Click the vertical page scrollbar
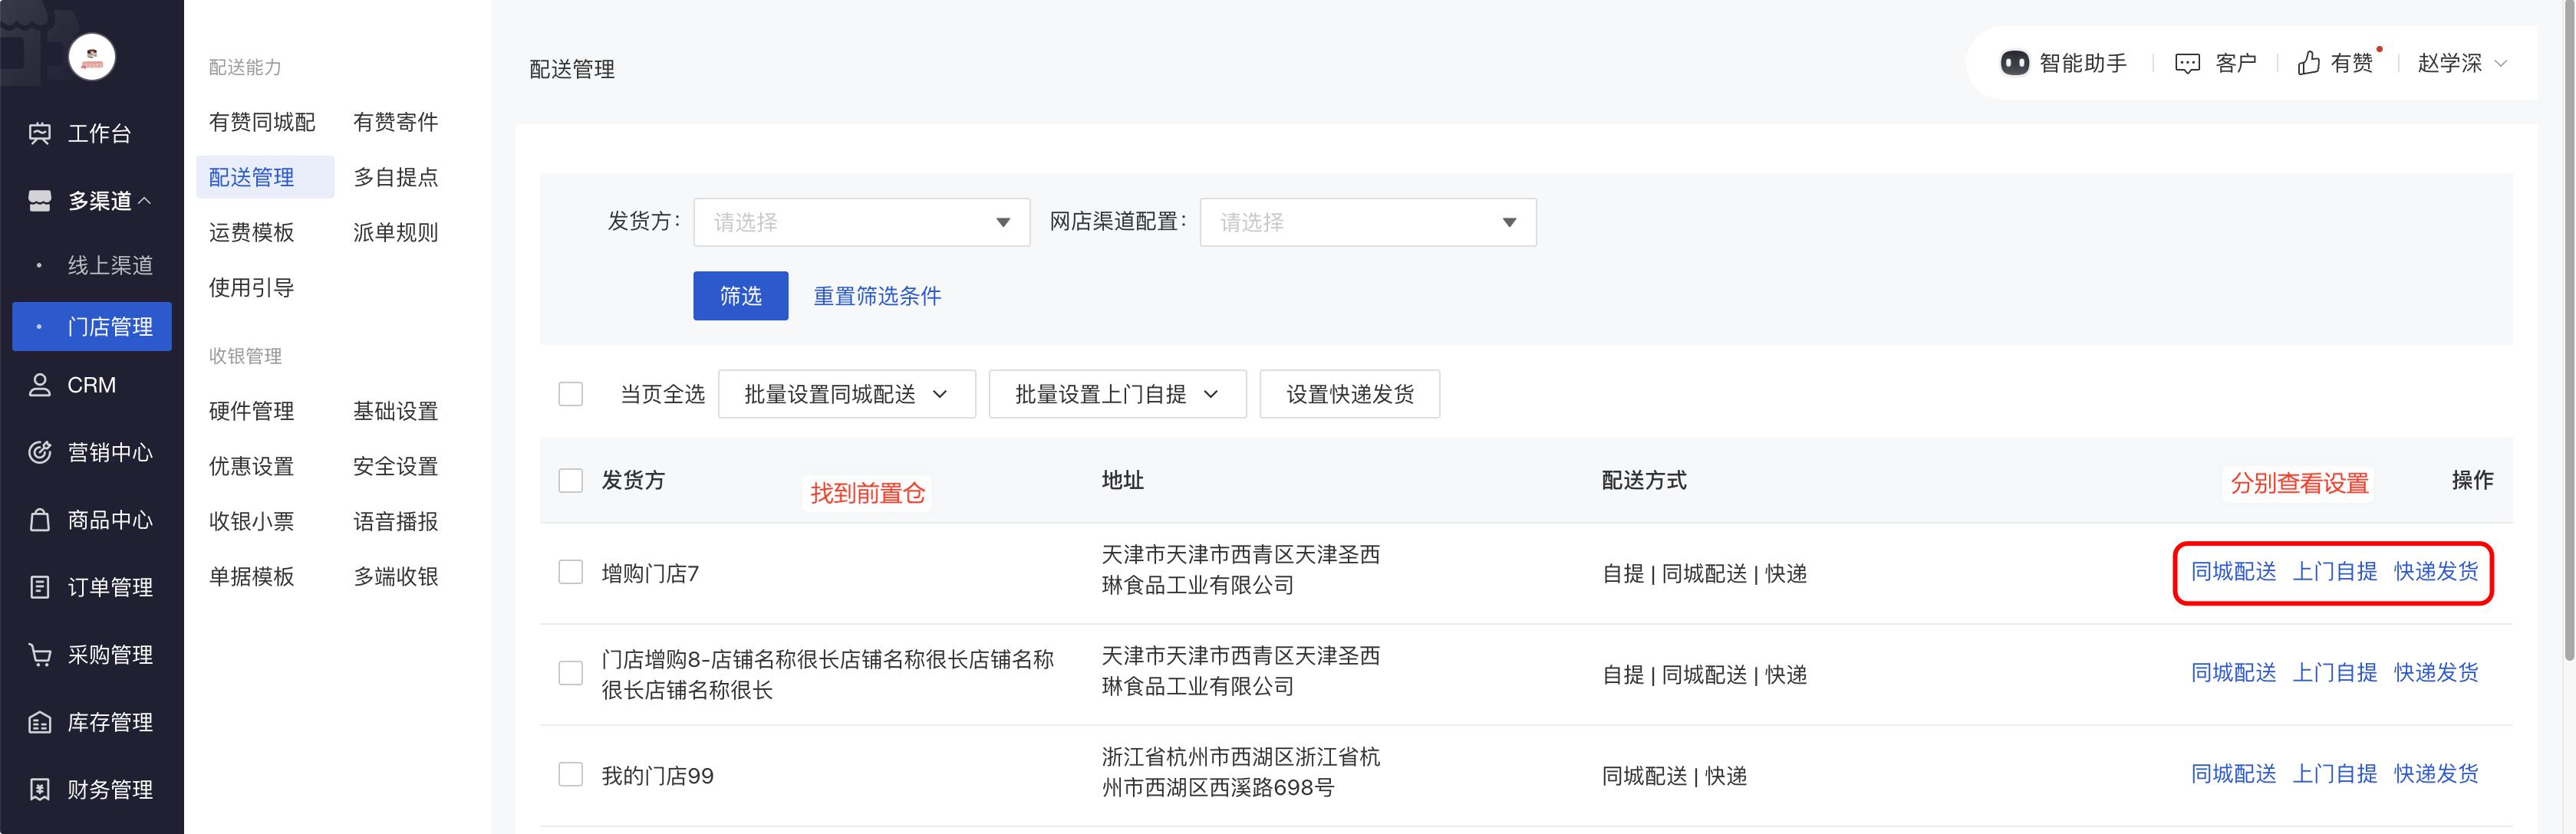2576x834 pixels. coord(2568,330)
